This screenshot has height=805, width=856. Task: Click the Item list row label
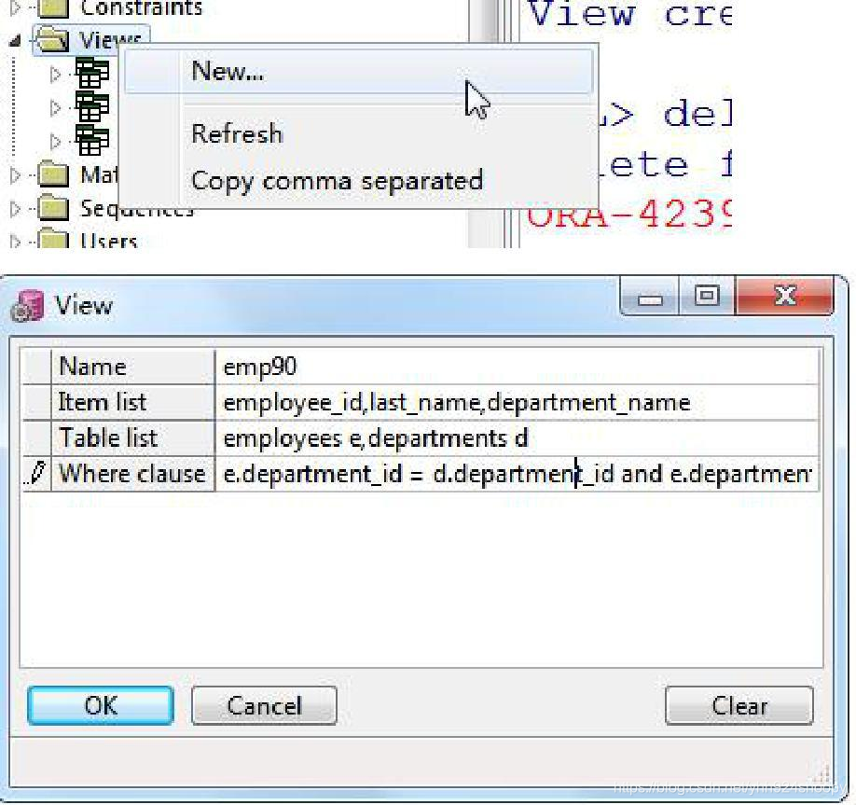pos(103,403)
